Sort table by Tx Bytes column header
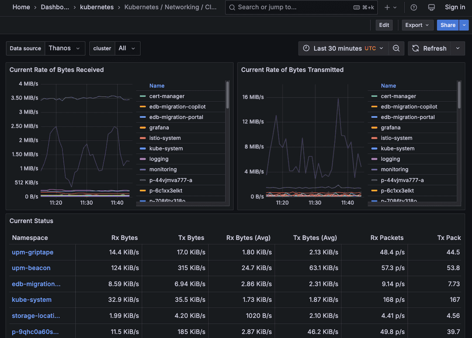The width and height of the screenshot is (472, 338). pos(191,238)
